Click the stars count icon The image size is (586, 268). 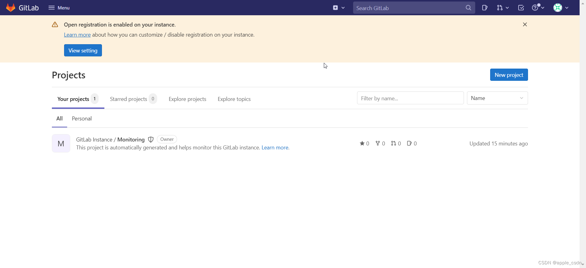362,143
